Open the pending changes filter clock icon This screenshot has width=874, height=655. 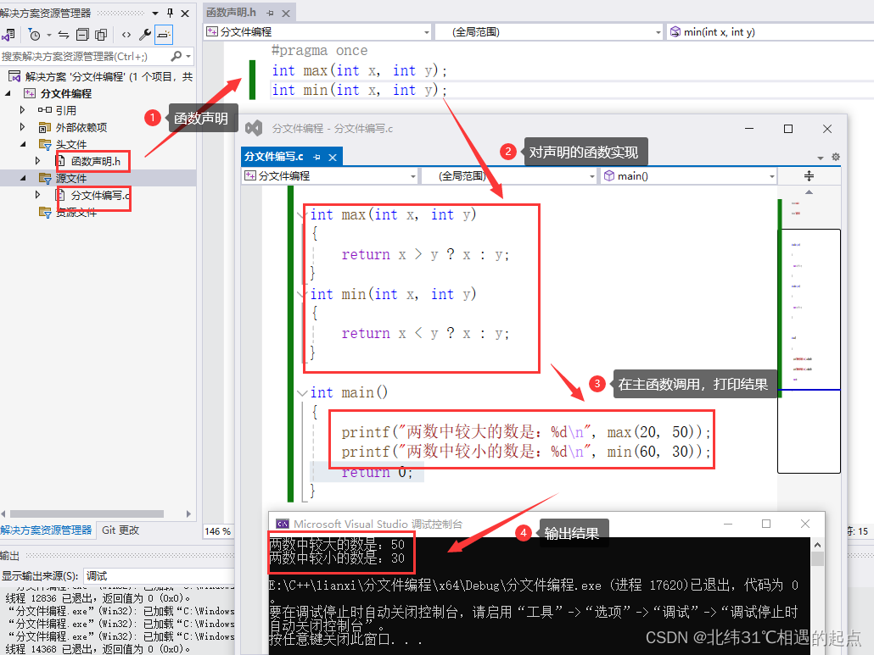[34, 35]
